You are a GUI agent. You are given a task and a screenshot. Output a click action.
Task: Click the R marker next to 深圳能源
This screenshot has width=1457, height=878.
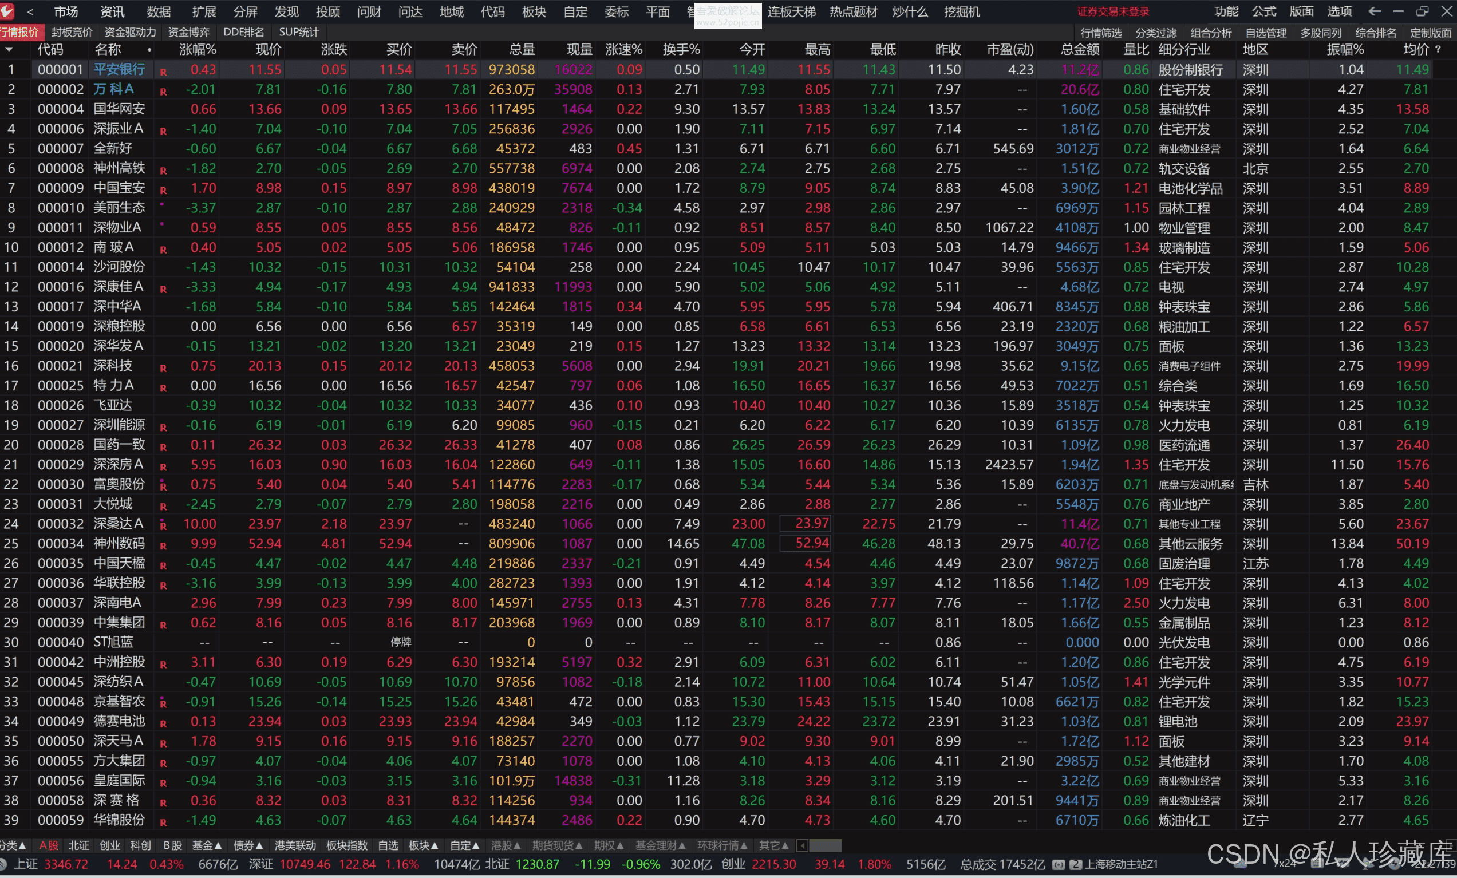pyautogui.click(x=163, y=428)
